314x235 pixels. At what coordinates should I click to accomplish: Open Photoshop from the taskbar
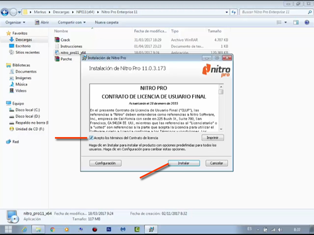[108, 229]
